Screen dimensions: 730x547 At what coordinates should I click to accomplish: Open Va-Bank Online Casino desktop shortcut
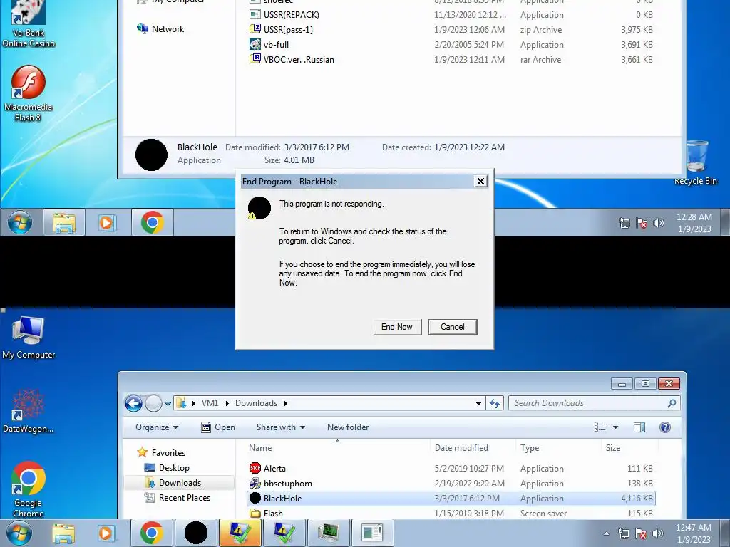(29, 24)
